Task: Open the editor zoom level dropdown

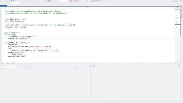Action: pos(3,63)
